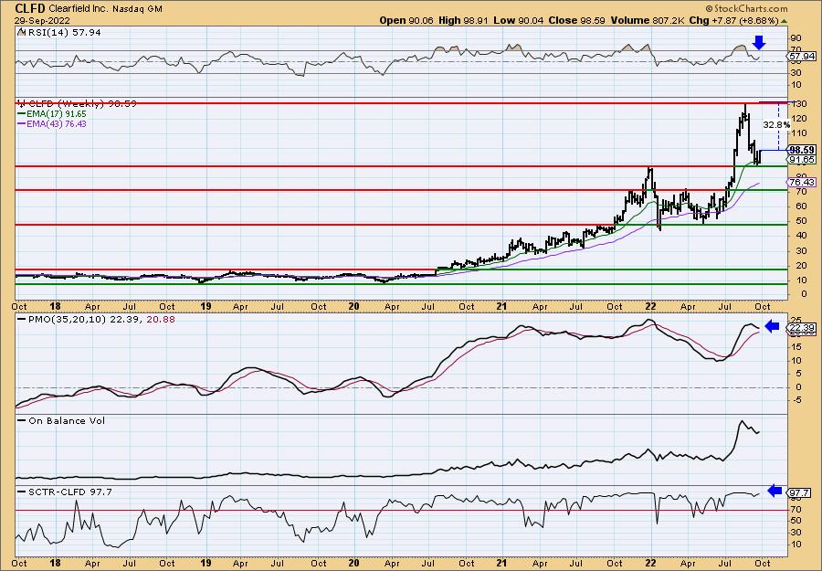Click the 91.65 EMA price axis tag
The width and height of the screenshot is (822, 571).
click(802, 159)
